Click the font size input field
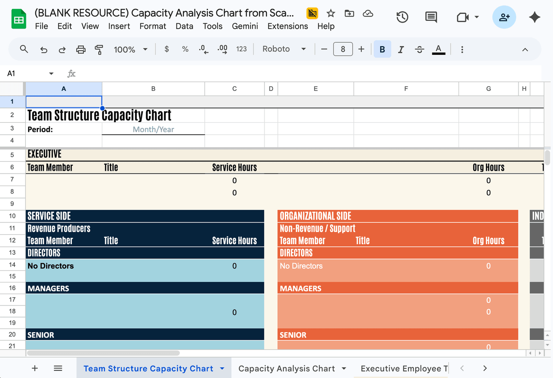This screenshot has width=553, height=378. click(x=342, y=49)
